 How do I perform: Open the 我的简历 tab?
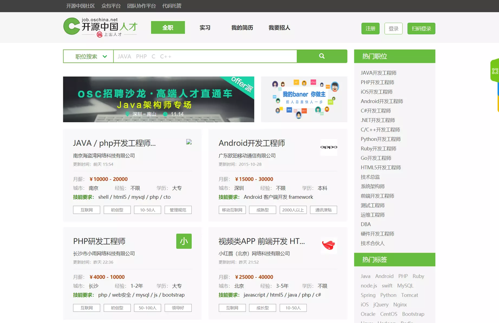click(242, 28)
